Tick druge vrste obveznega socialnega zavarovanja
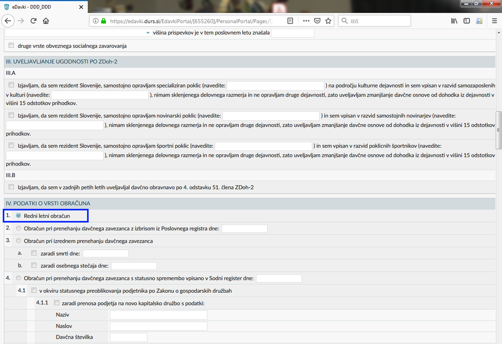 pyautogui.click(x=11, y=46)
